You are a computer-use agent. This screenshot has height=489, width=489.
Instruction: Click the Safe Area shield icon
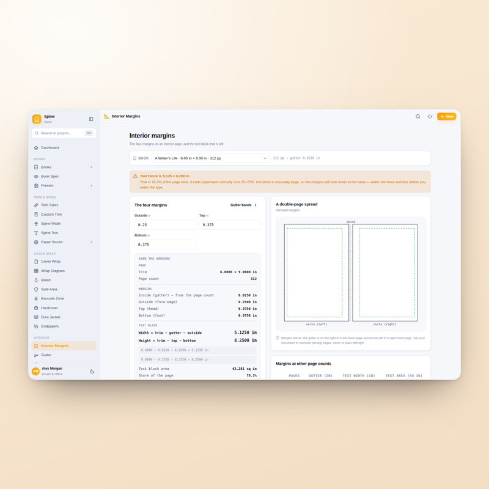pos(36,289)
